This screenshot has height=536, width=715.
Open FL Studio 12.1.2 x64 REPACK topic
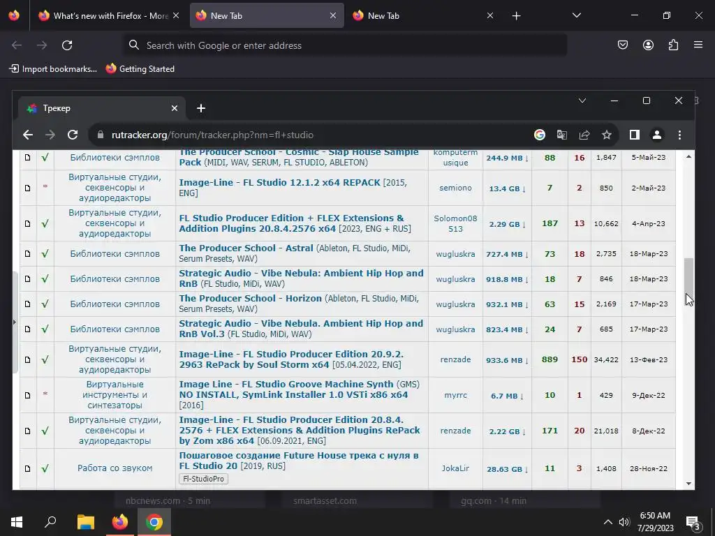click(279, 182)
